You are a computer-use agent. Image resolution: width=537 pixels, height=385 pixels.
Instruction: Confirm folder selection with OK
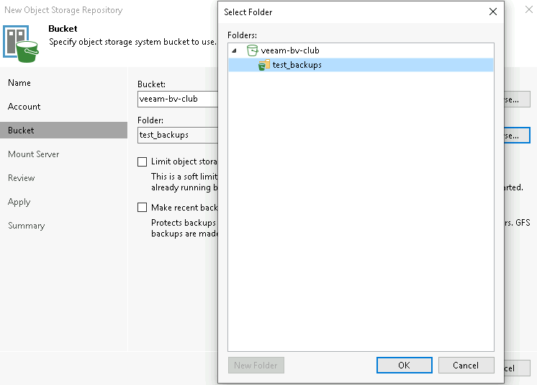coord(404,365)
